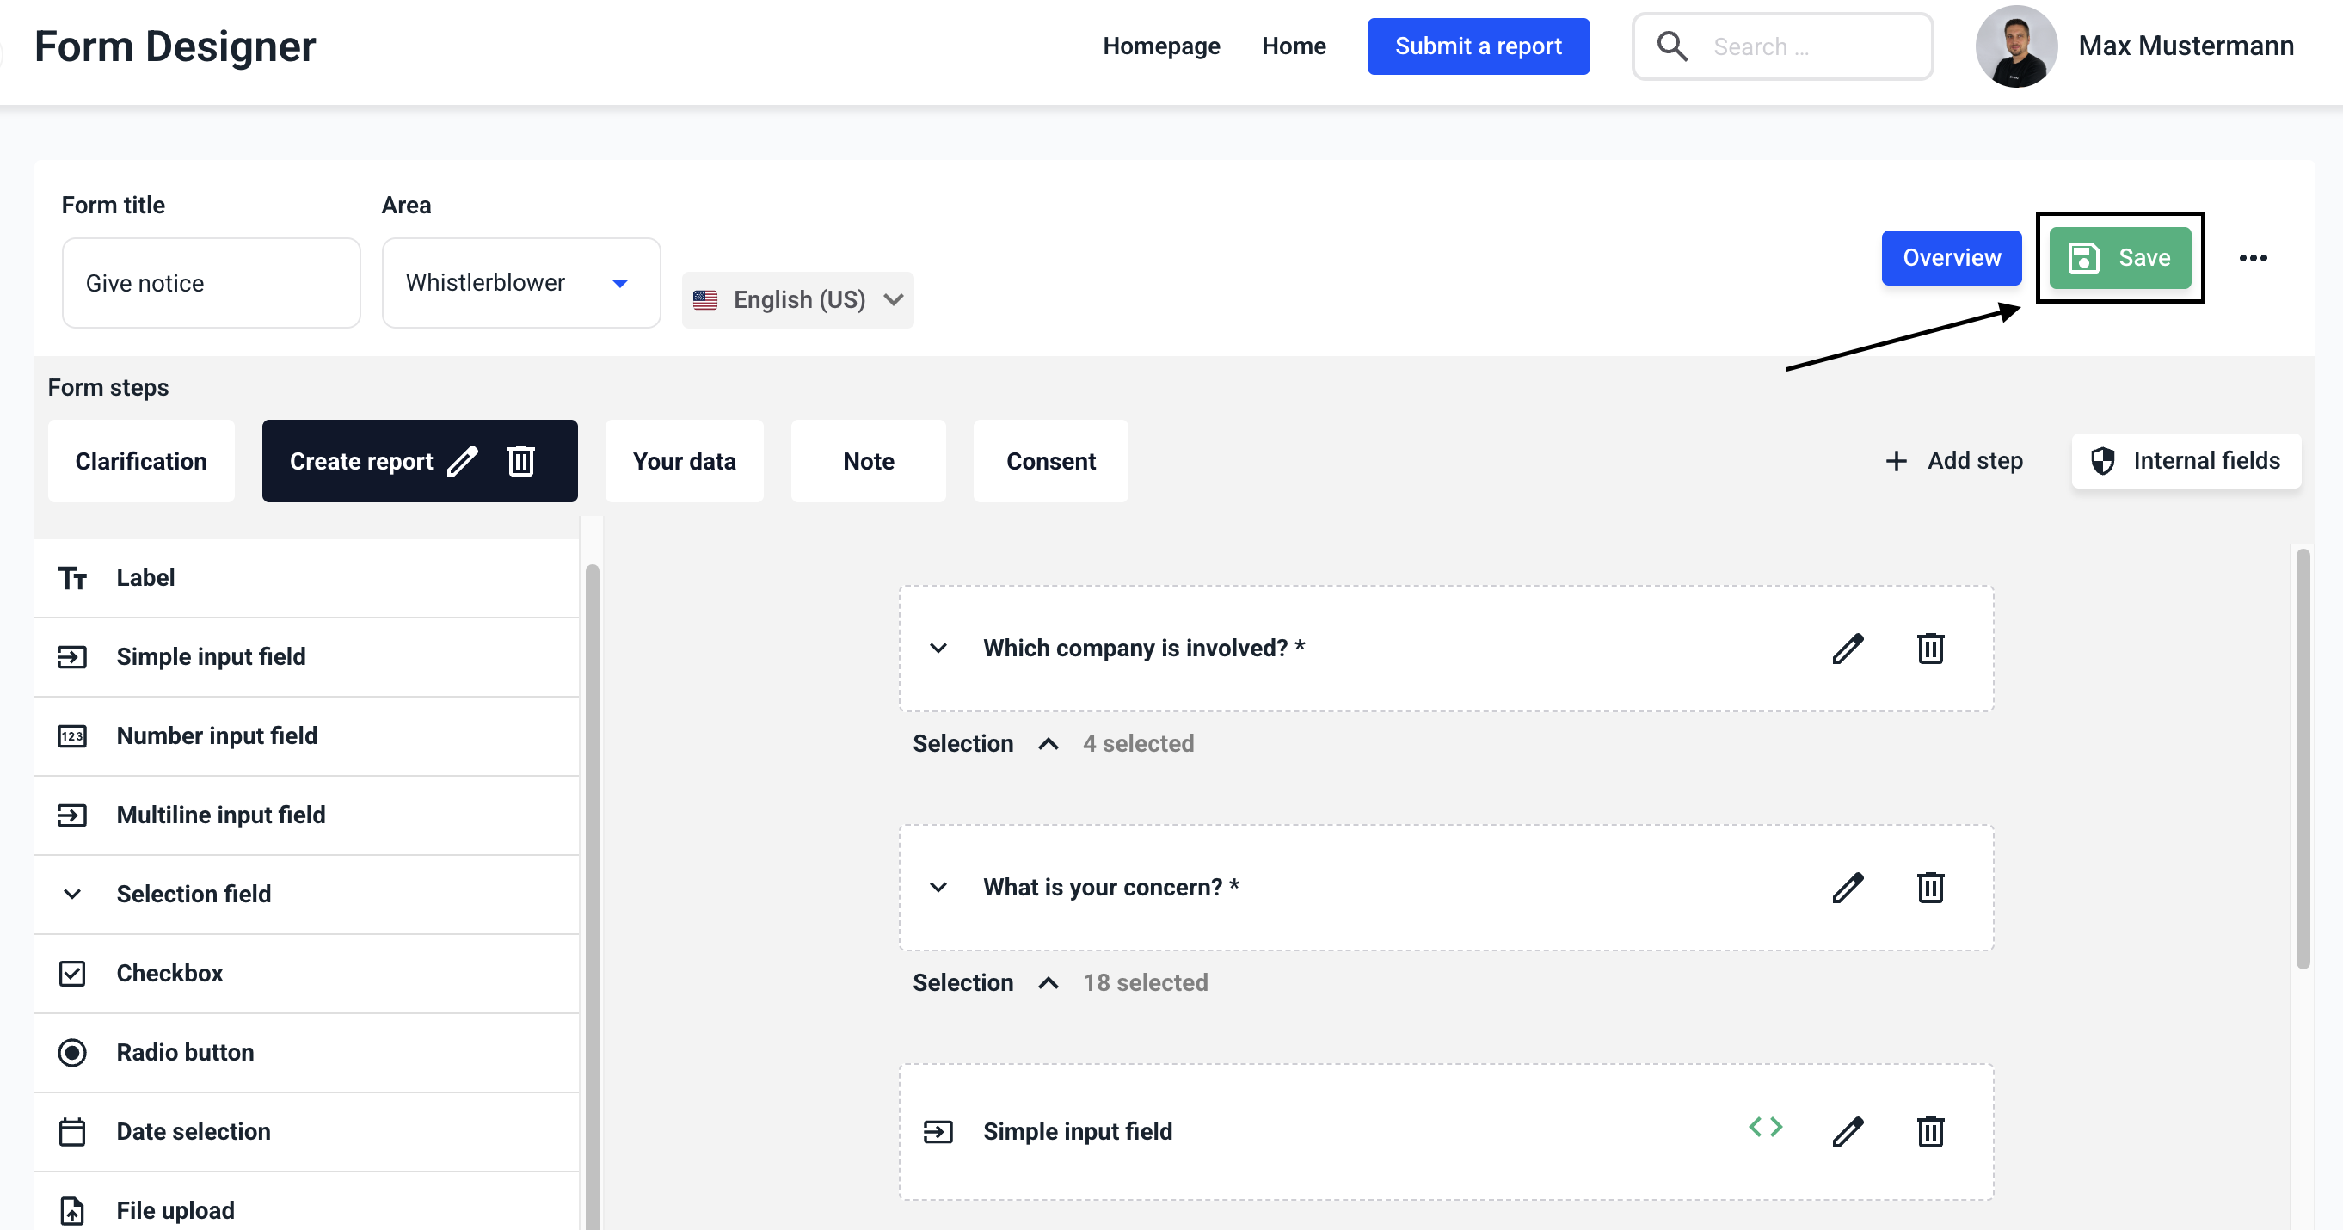Click the Submit a report button
The height and width of the screenshot is (1230, 2343).
(x=1478, y=46)
